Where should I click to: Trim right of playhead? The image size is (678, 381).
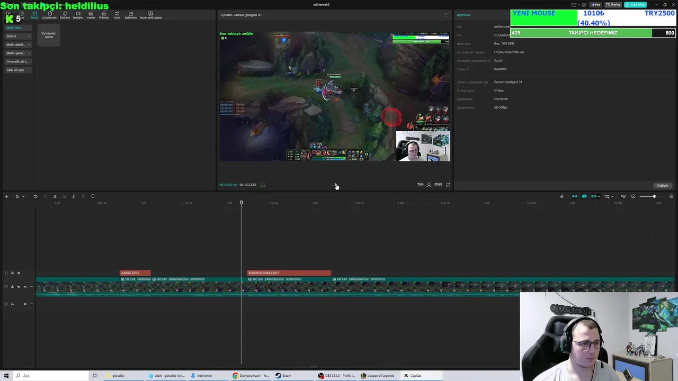(74, 196)
